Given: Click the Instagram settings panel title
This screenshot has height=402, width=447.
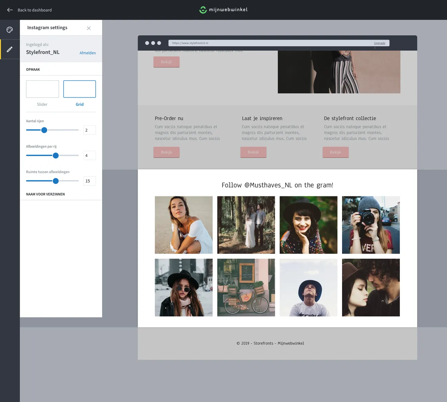Looking at the screenshot, I should coord(47,27).
